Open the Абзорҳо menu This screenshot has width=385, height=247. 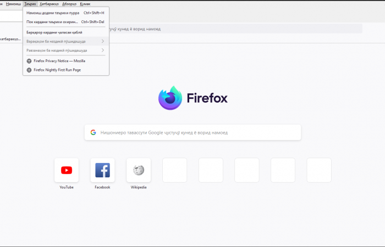point(69,4)
